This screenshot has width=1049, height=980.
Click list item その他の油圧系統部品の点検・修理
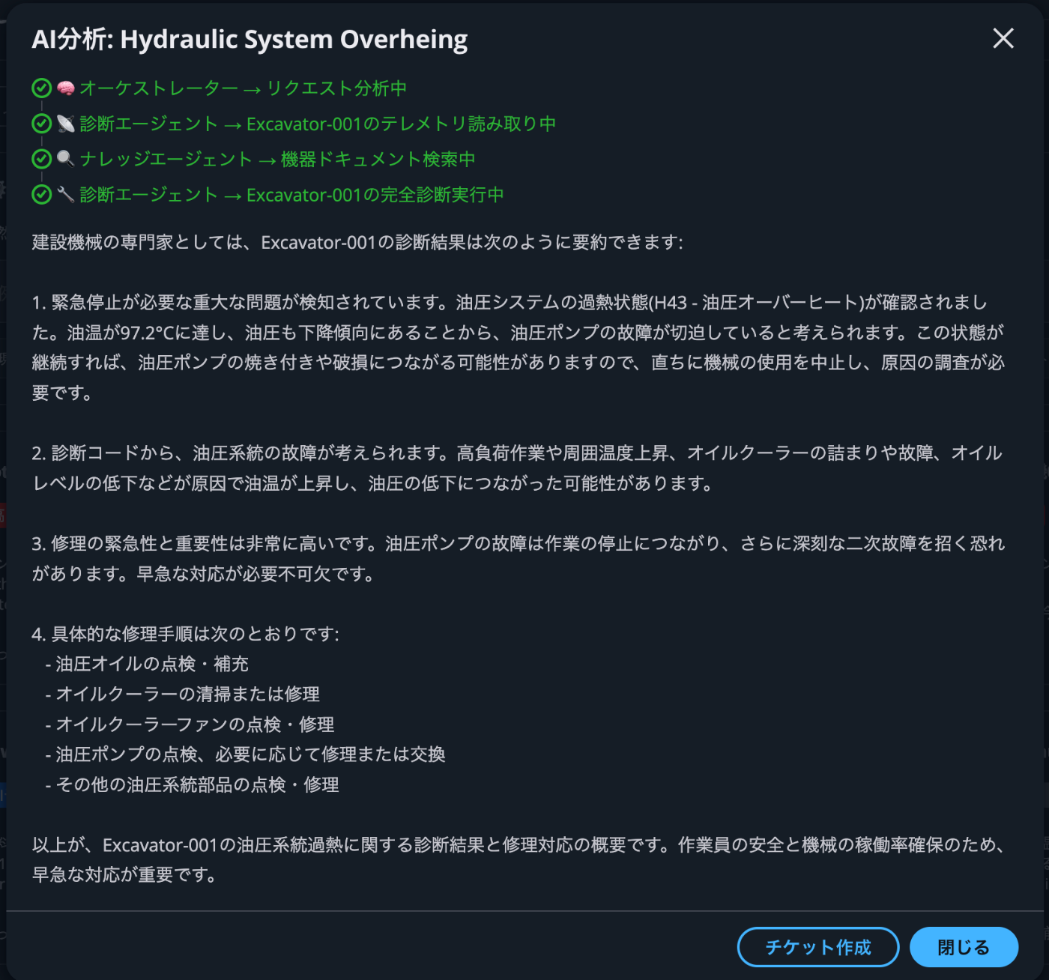click(192, 784)
